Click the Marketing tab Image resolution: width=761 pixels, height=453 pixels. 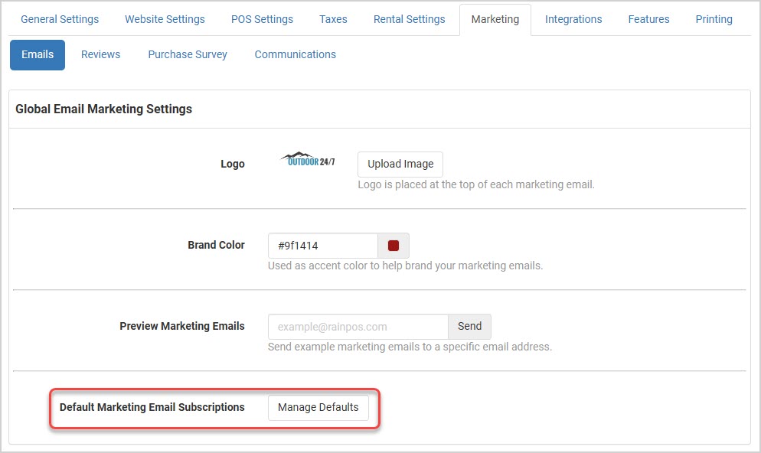[x=495, y=19]
